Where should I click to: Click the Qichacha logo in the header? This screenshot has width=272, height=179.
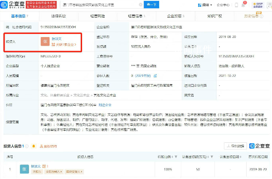[x=13, y=5]
